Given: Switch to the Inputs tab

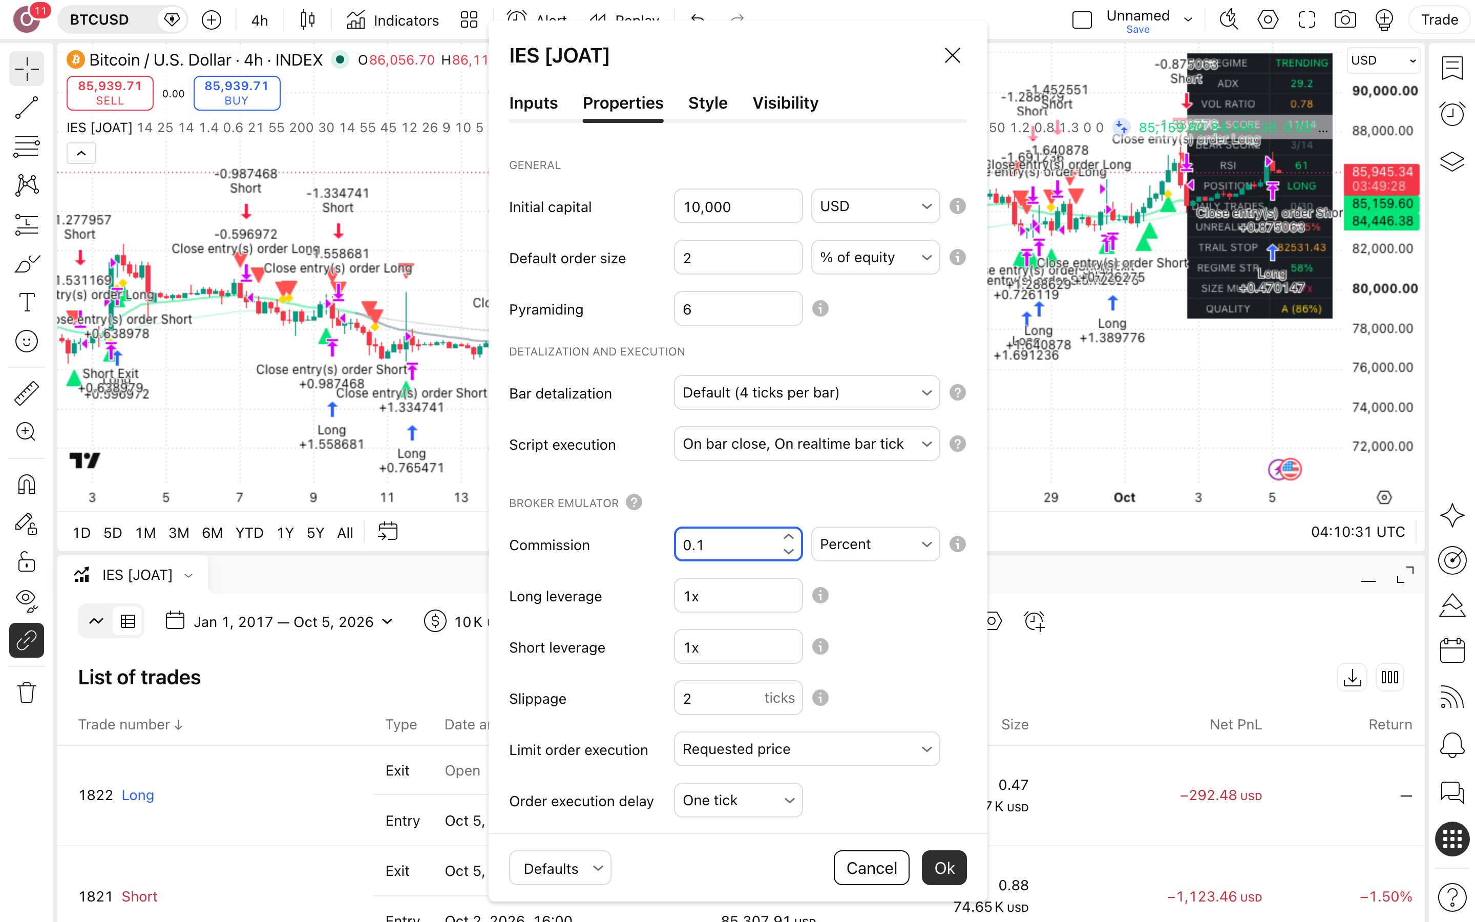Looking at the screenshot, I should 533,103.
